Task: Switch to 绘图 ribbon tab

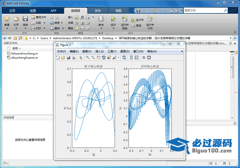Action: (x=33, y=11)
